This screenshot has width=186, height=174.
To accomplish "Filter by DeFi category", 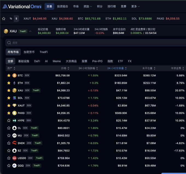I will 37,61.
